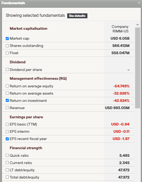Select Return on average assets checkbox
Screen dimensions: 142x182
pos(7,93)
